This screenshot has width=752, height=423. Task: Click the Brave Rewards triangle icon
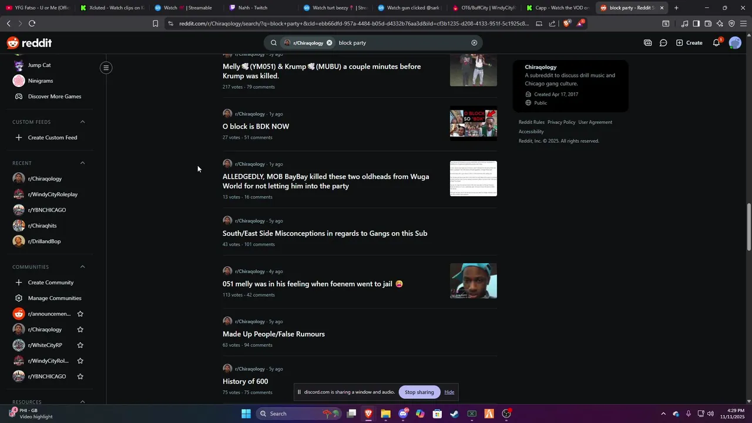(x=580, y=23)
